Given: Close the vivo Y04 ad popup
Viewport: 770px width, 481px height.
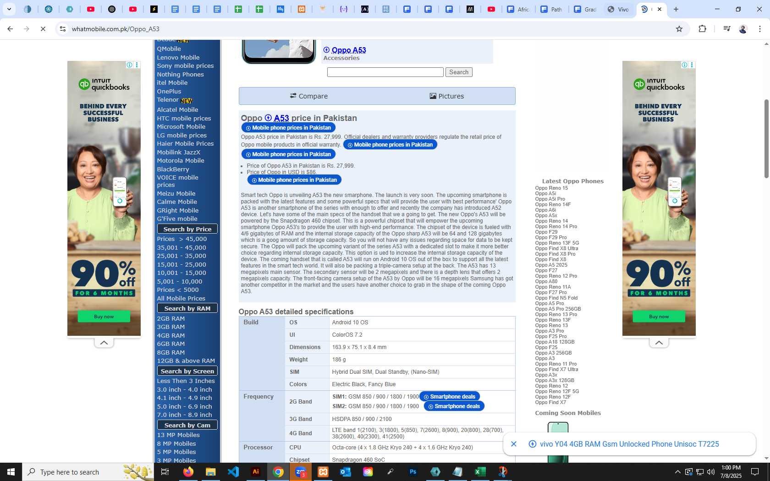Looking at the screenshot, I should (514, 444).
